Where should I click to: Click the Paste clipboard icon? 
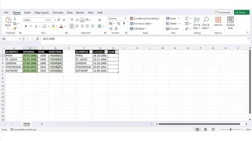8,20
